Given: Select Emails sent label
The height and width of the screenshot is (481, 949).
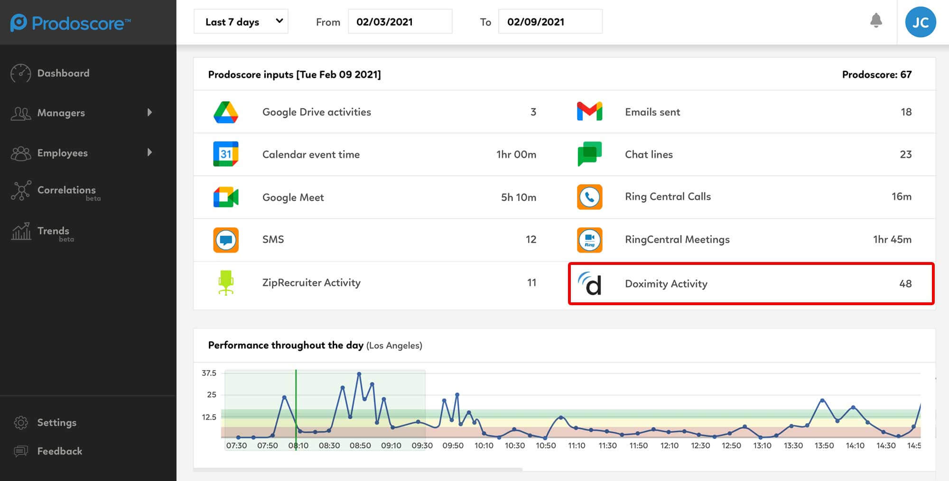Looking at the screenshot, I should [x=652, y=112].
